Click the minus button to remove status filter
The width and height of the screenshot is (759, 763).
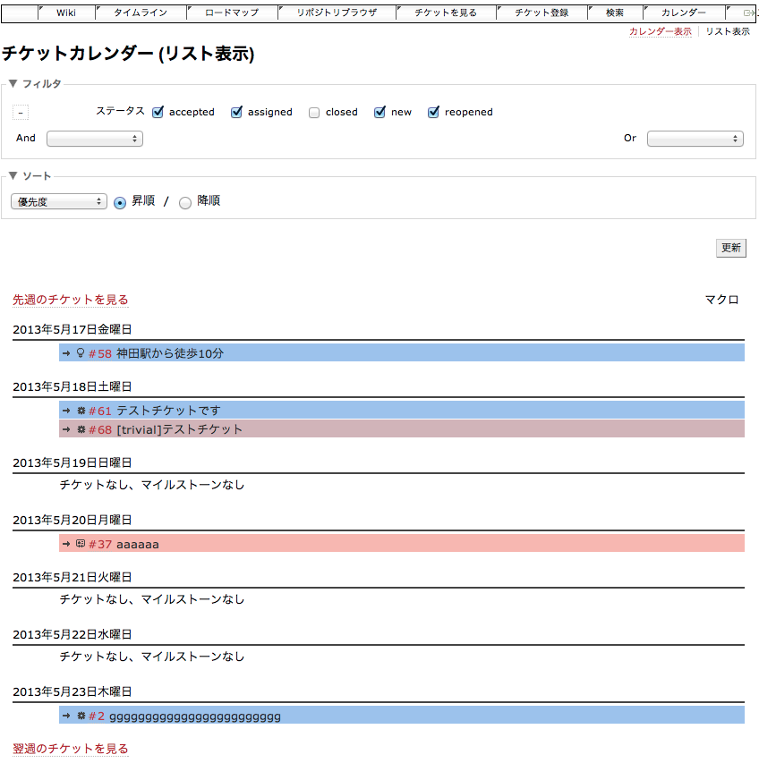tap(21, 113)
